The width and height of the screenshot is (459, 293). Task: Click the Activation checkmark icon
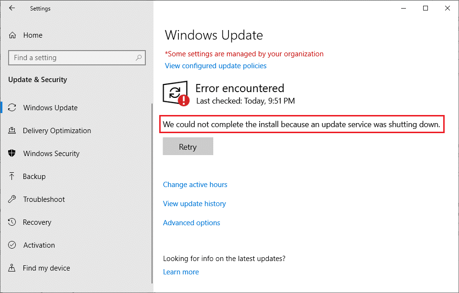[13, 245]
